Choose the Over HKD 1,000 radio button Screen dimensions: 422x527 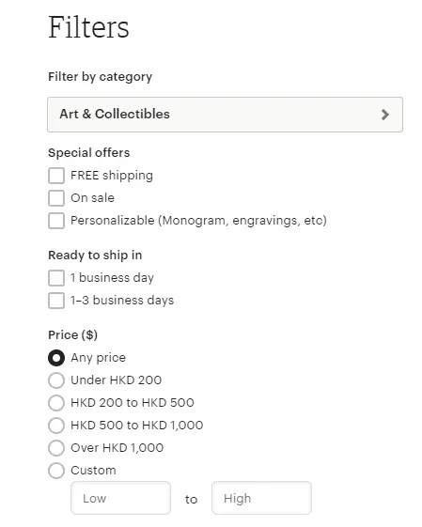pos(56,448)
